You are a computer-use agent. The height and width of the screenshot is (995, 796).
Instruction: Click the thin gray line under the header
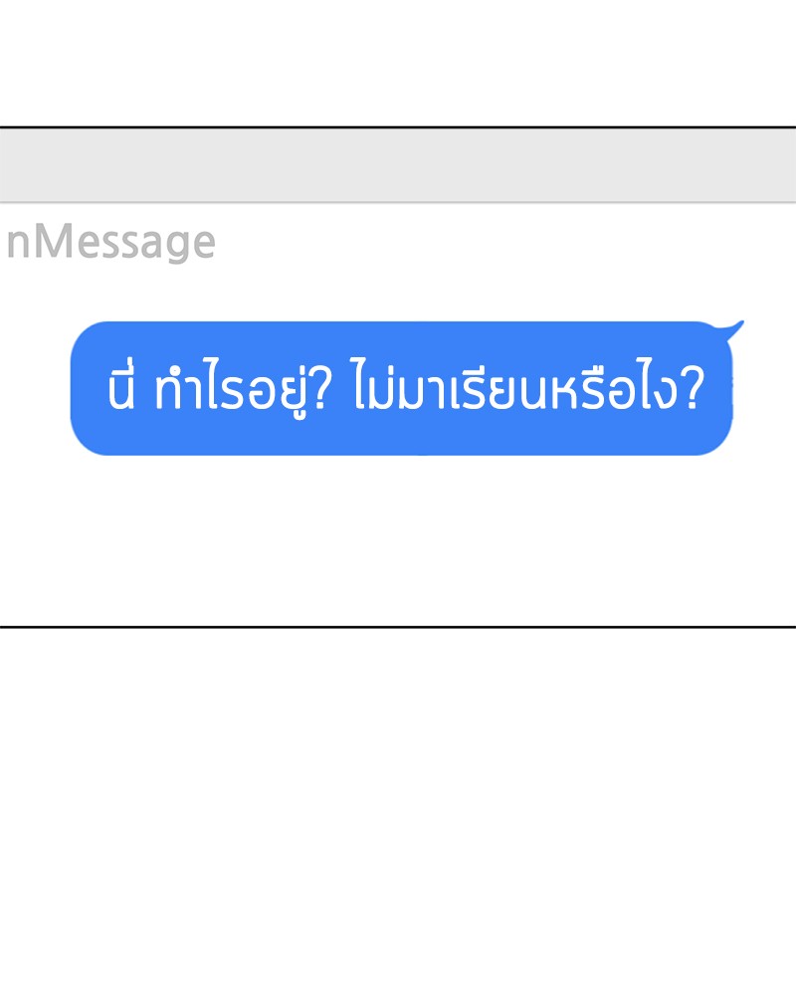click(398, 202)
